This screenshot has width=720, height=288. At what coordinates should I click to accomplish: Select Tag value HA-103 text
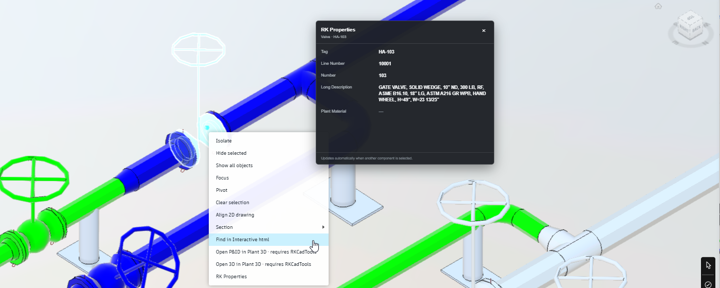click(x=386, y=52)
